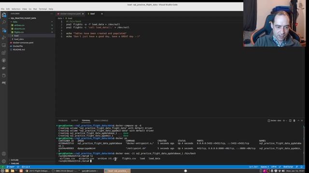Image resolution: width=309 pixels, height=173 pixels.
Task: Open the Edit menu
Action: click(8, 9)
